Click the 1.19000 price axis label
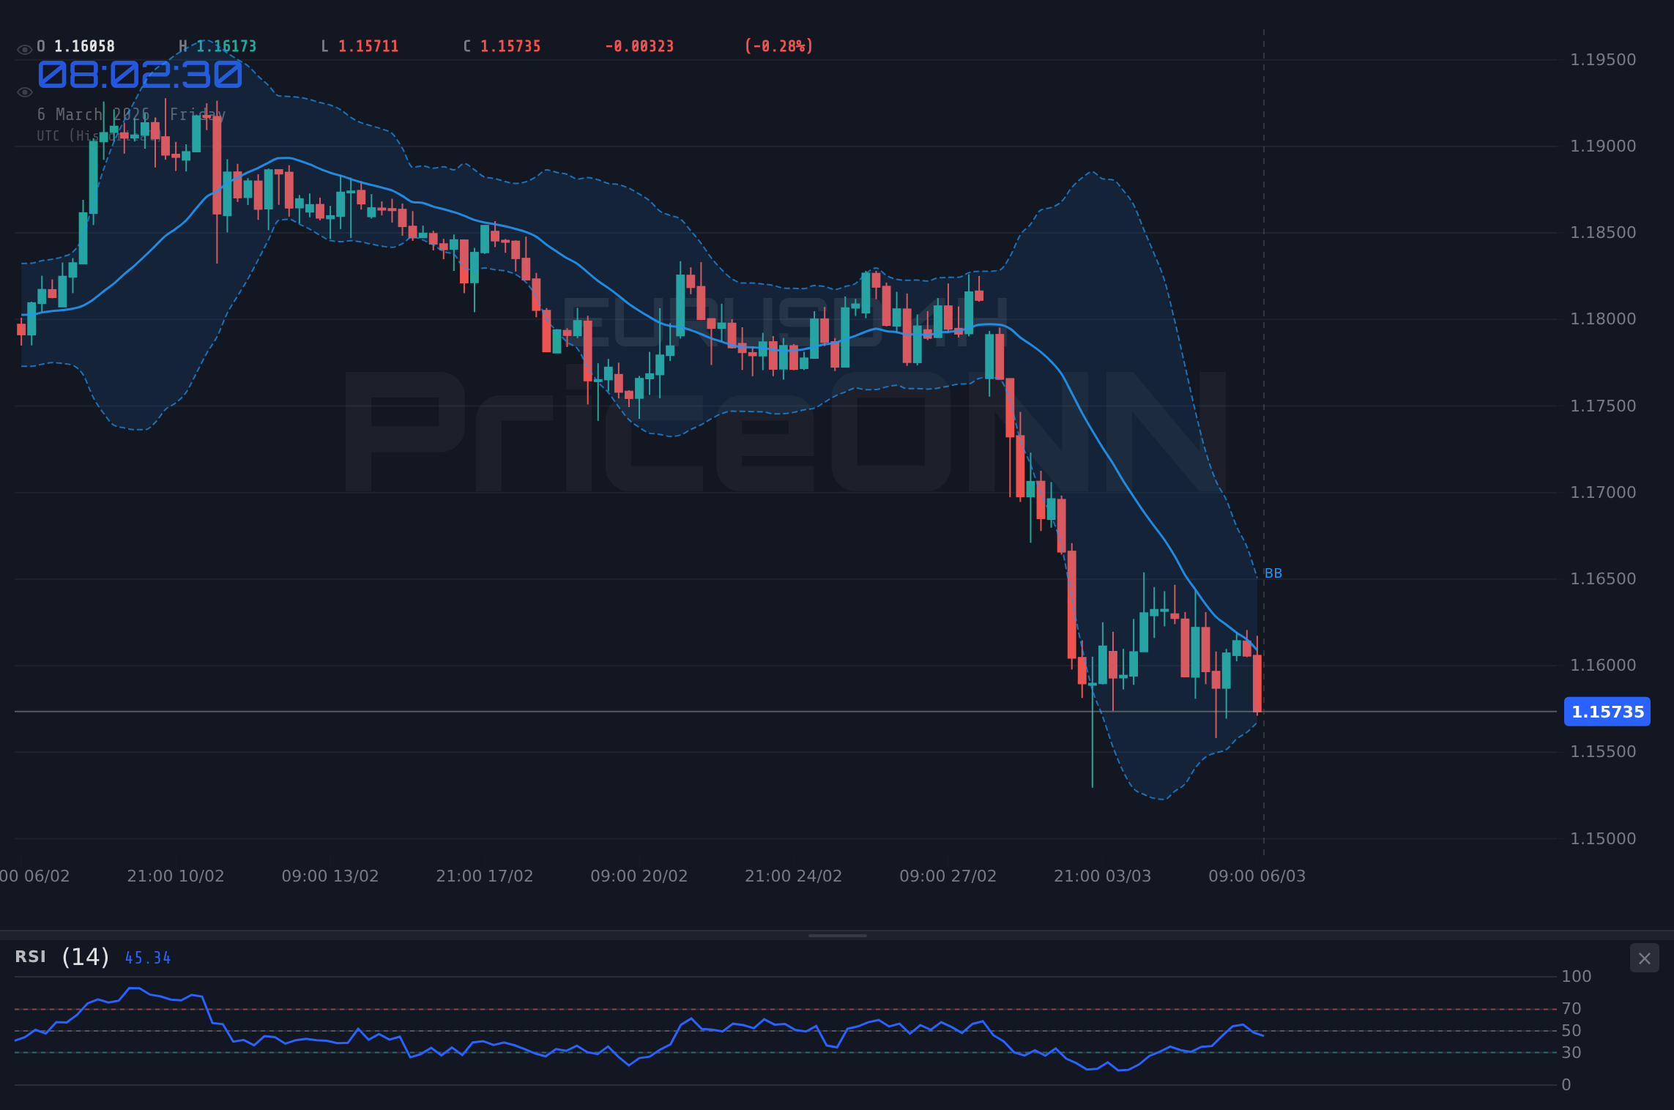Viewport: 1674px width, 1110px height. click(1603, 146)
